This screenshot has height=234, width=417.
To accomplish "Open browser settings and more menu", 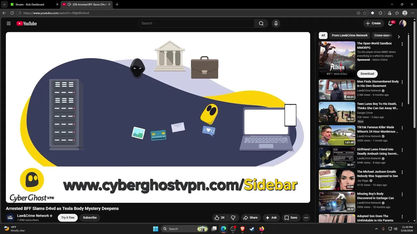I will point(412,13).
